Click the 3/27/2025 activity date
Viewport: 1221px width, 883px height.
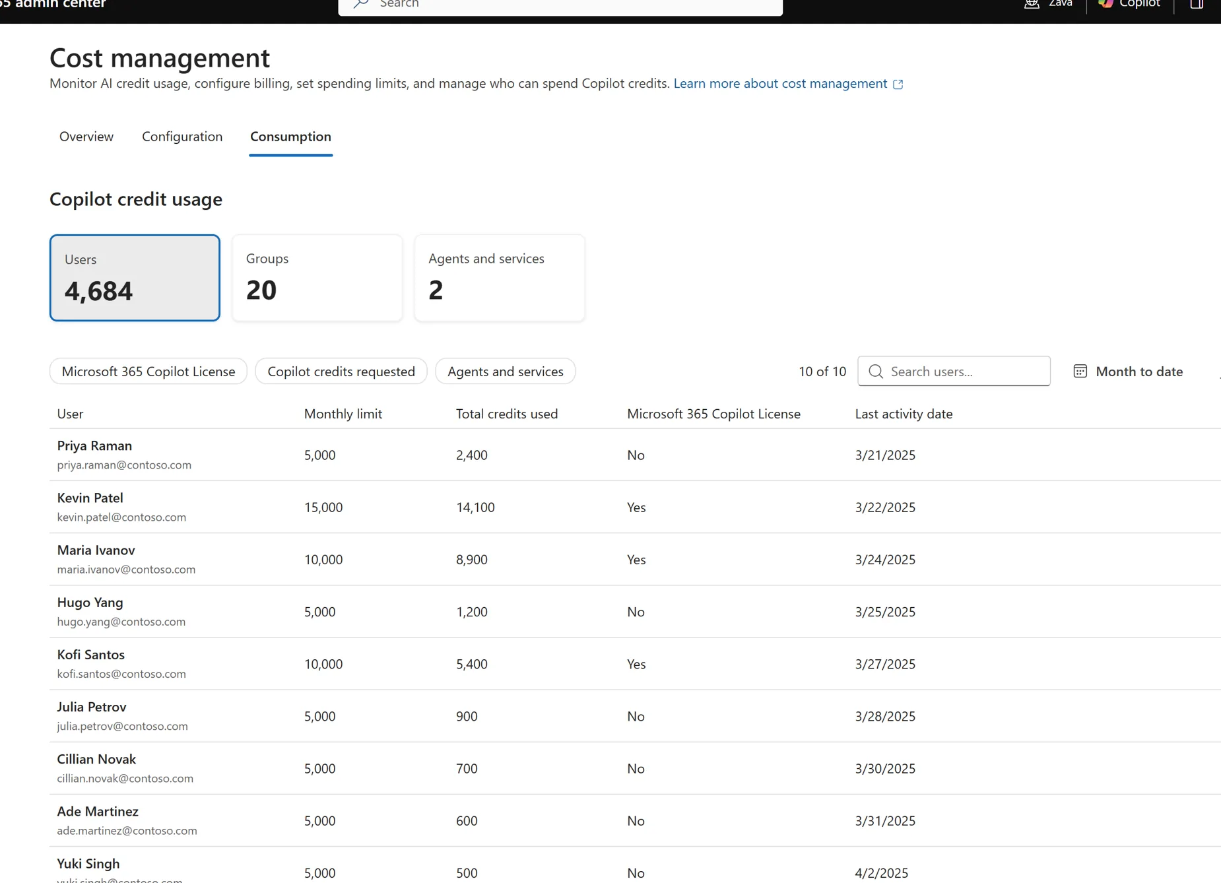[x=885, y=664]
